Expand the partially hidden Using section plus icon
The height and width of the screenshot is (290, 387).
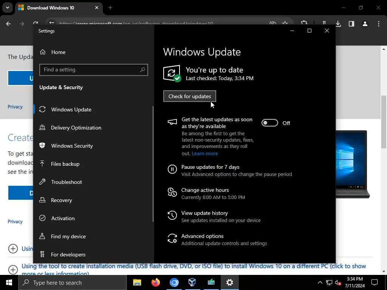13,248
